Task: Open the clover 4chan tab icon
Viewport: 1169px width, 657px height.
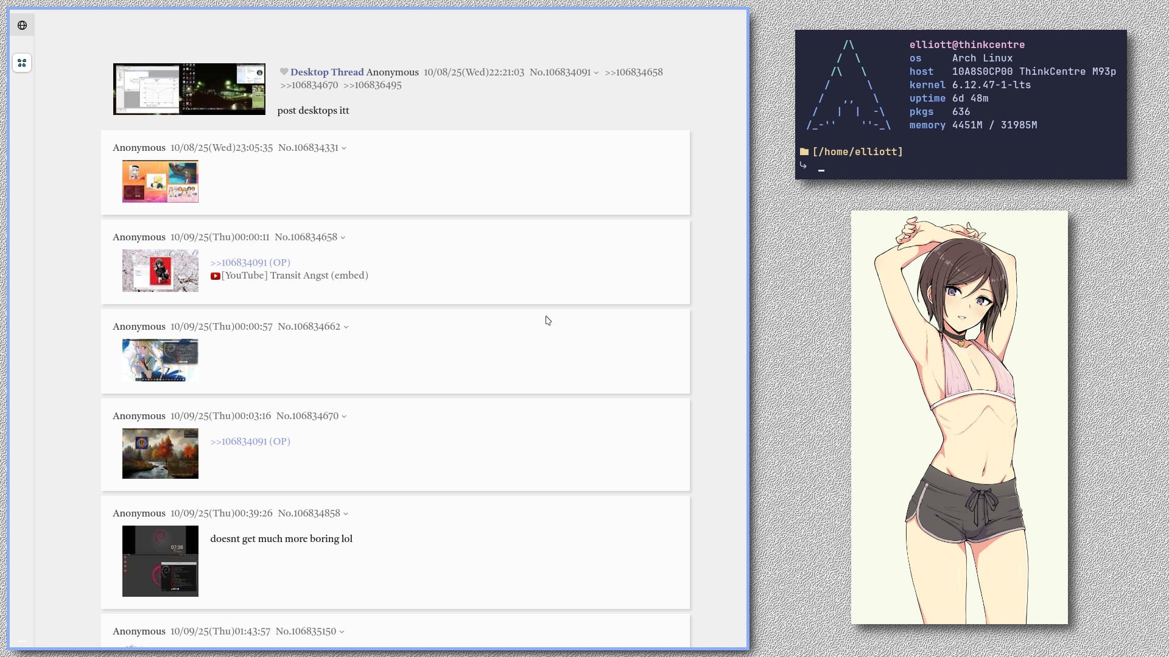Action: pyautogui.click(x=22, y=63)
